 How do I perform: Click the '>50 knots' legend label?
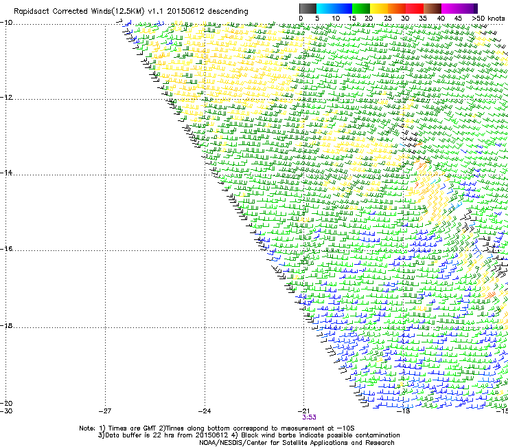coord(488,19)
